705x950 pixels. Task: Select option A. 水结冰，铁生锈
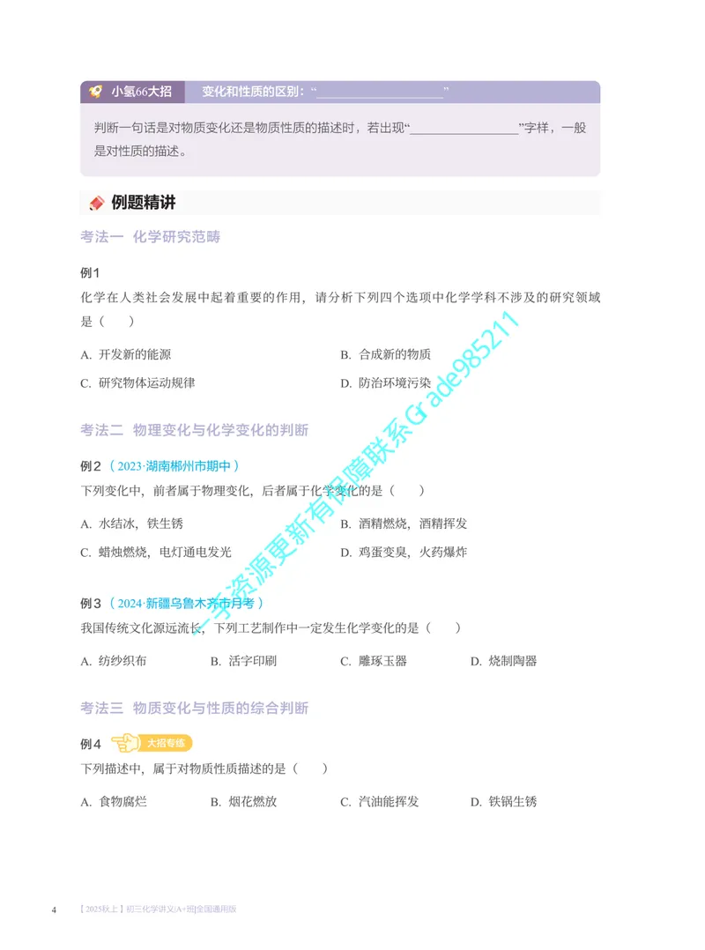[x=132, y=523]
